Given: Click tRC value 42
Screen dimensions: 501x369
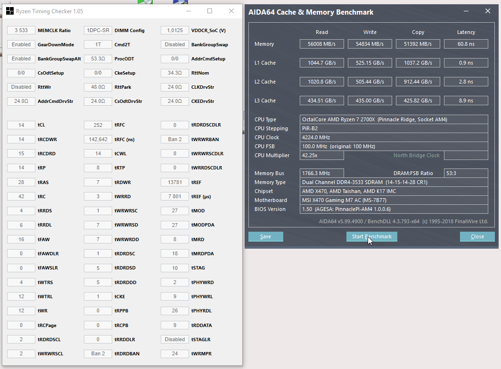Looking at the screenshot, I should pyautogui.click(x=21, y=196).
